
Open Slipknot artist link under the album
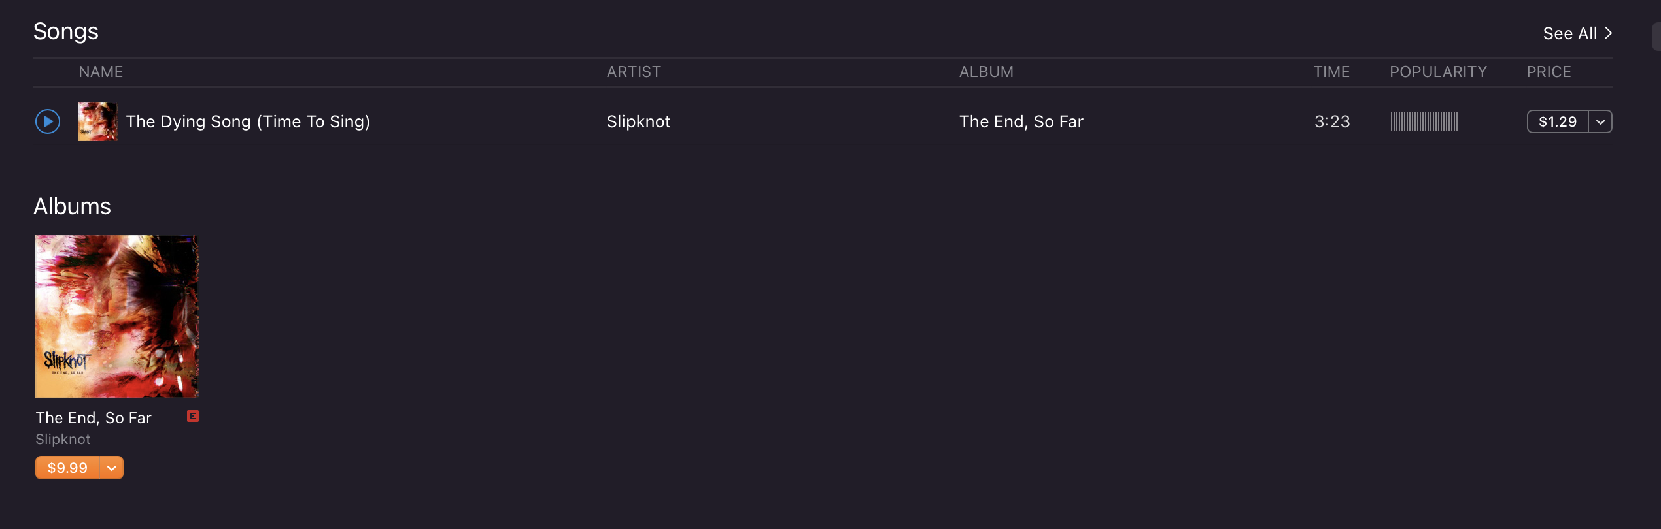[x=63, y=440]
